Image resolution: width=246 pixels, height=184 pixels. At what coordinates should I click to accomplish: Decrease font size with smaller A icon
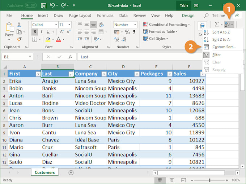click(x=69, y=32)
